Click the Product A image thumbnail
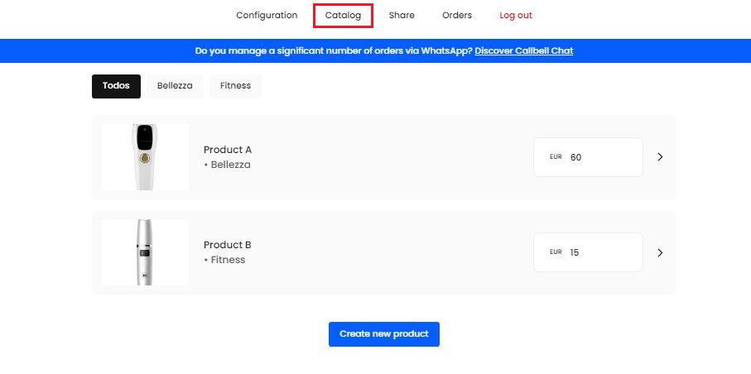 145,157
